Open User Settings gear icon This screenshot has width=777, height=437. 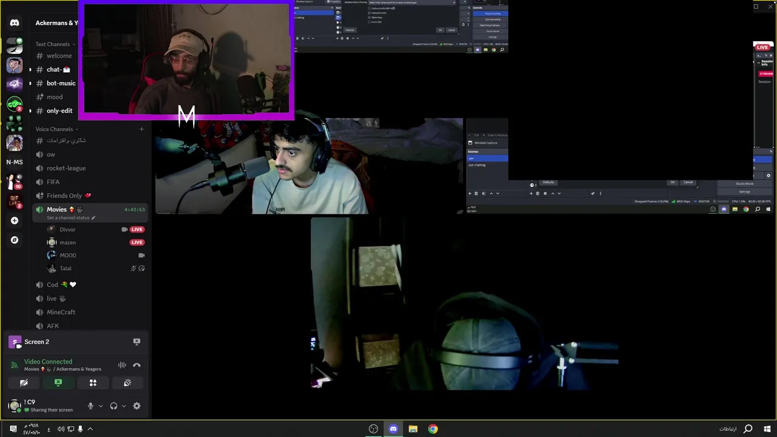click(137, 406)
